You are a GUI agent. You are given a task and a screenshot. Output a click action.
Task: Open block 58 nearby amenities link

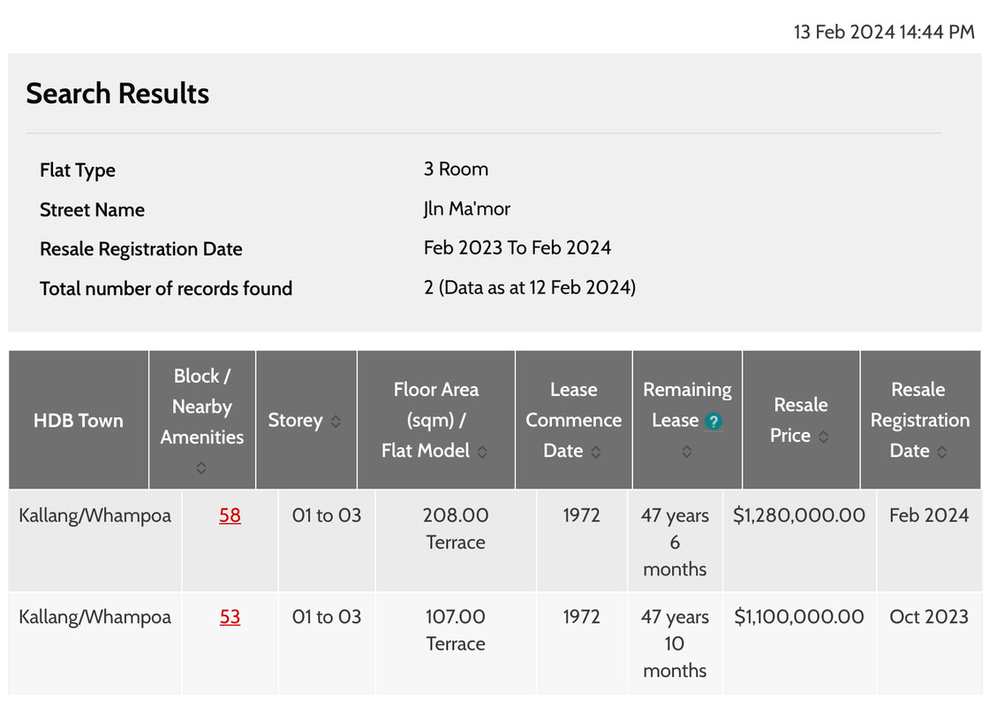point(230,515)
